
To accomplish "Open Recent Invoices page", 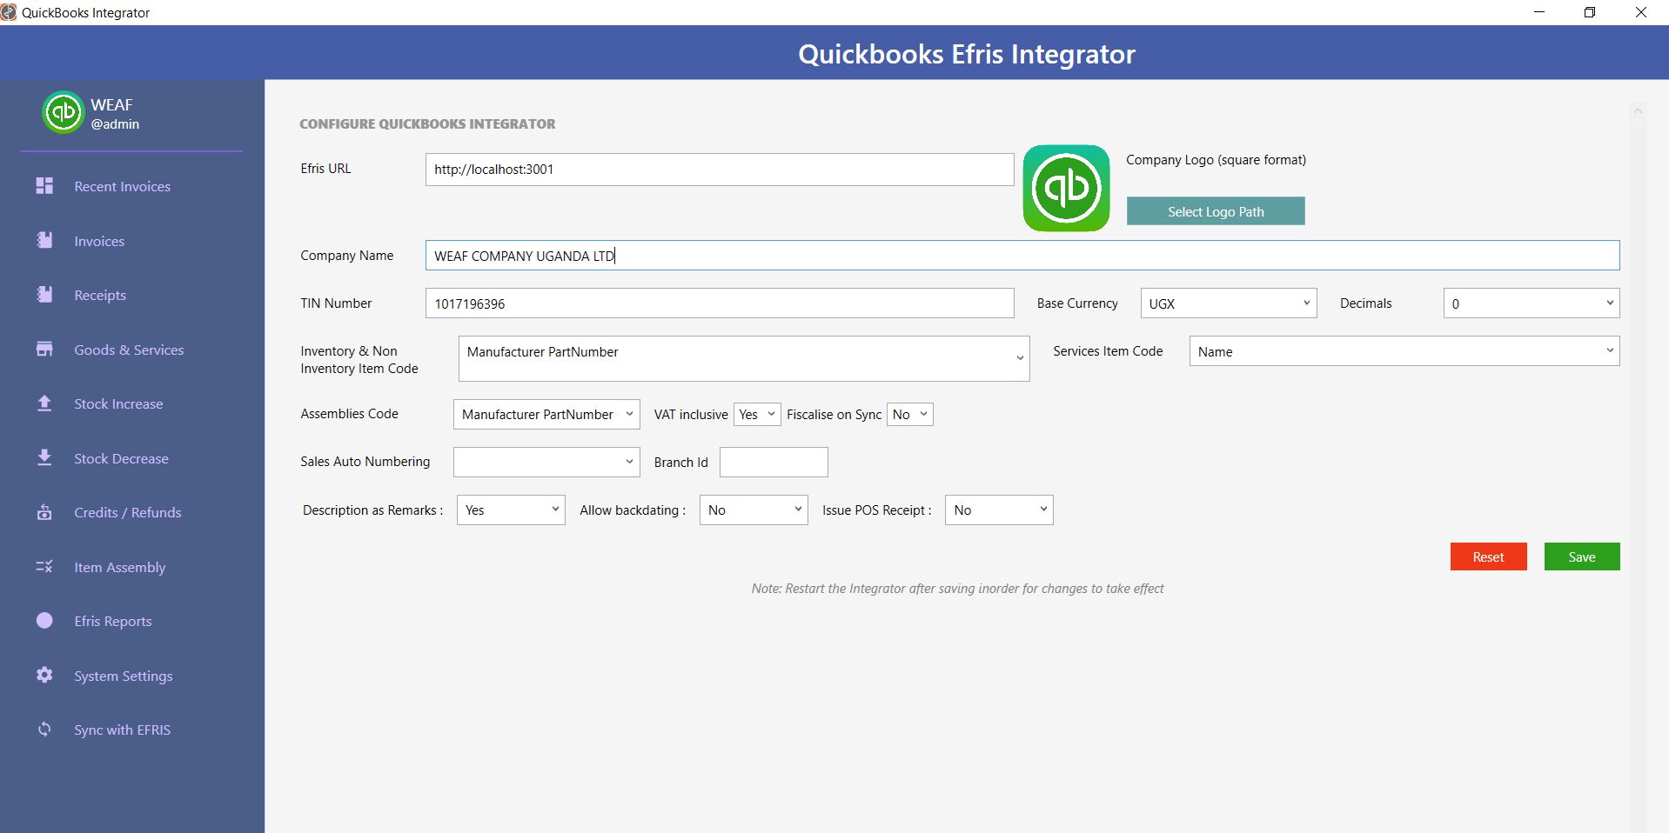I will coord(122,186).
